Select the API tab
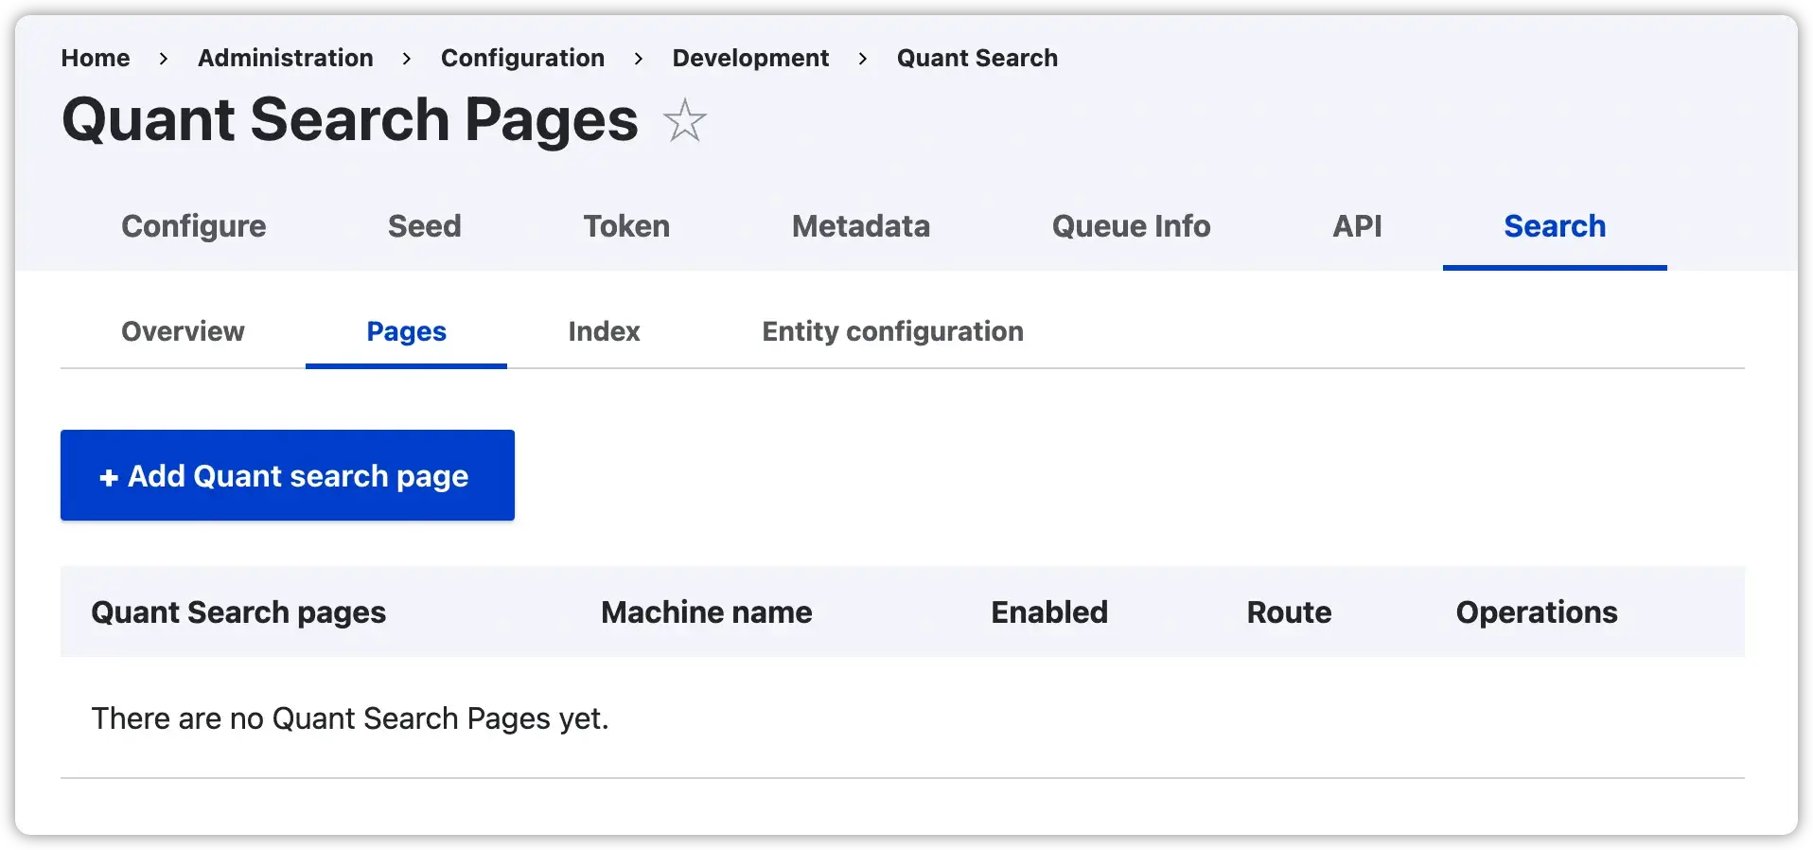 1357,226
